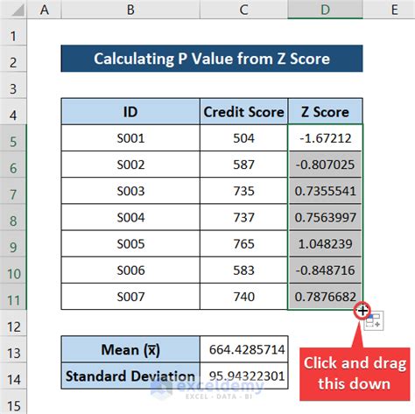Click the ID header cell
This screenshot has width=415, height=414.
coord(130,111)
